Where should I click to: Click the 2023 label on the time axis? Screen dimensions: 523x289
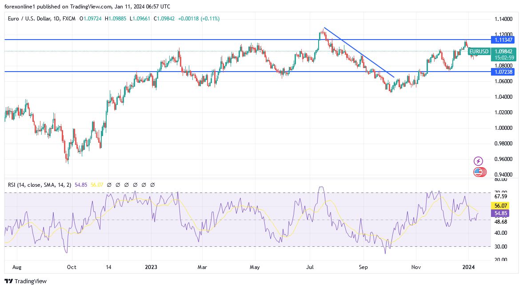[150, 267]
